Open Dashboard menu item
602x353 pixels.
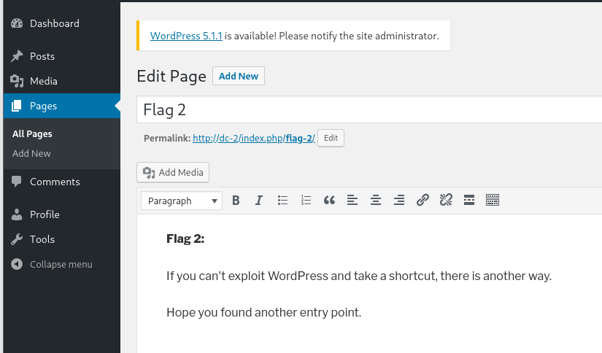[62, 23]
